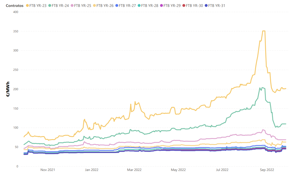Click the FTB YR-23 line peak near 350
This screenshot has height=179, width=294.
point(264,31)
